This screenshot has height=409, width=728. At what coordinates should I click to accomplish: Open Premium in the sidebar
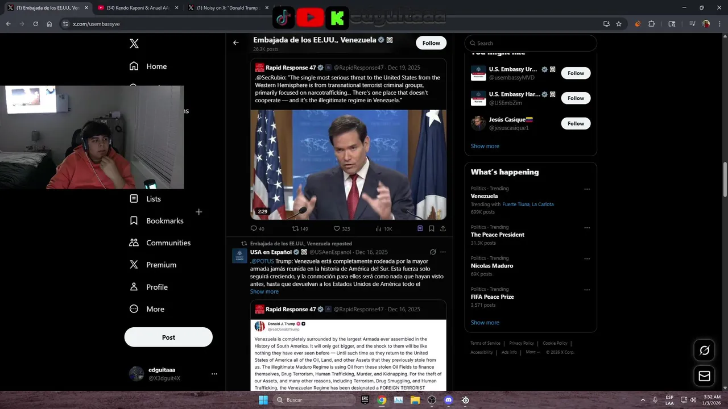[152, 265]
